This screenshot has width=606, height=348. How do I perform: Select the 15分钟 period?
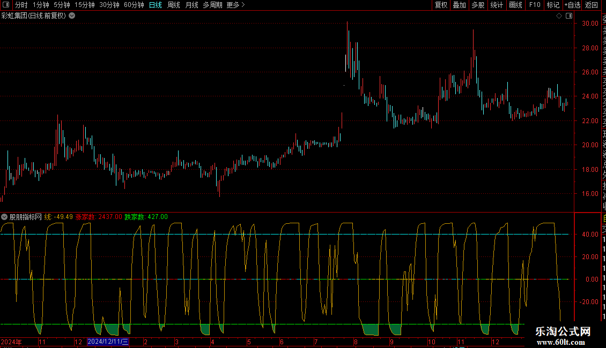84,5
